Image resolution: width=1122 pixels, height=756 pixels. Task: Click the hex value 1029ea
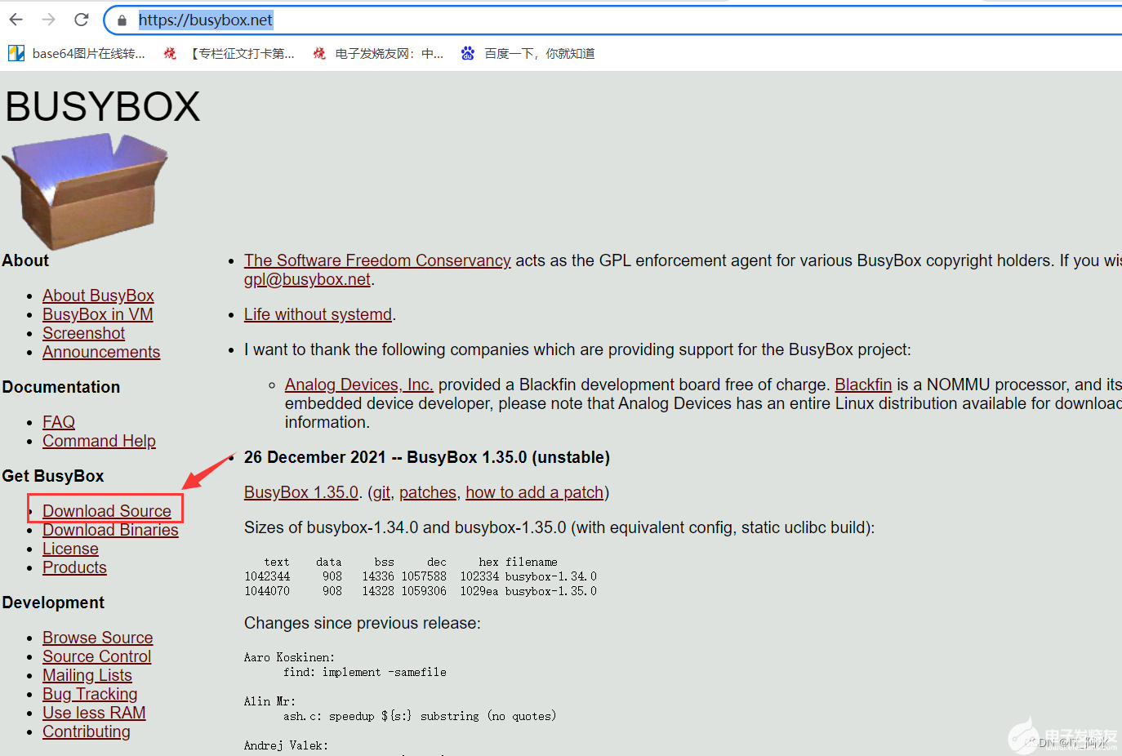coord(479,591)
